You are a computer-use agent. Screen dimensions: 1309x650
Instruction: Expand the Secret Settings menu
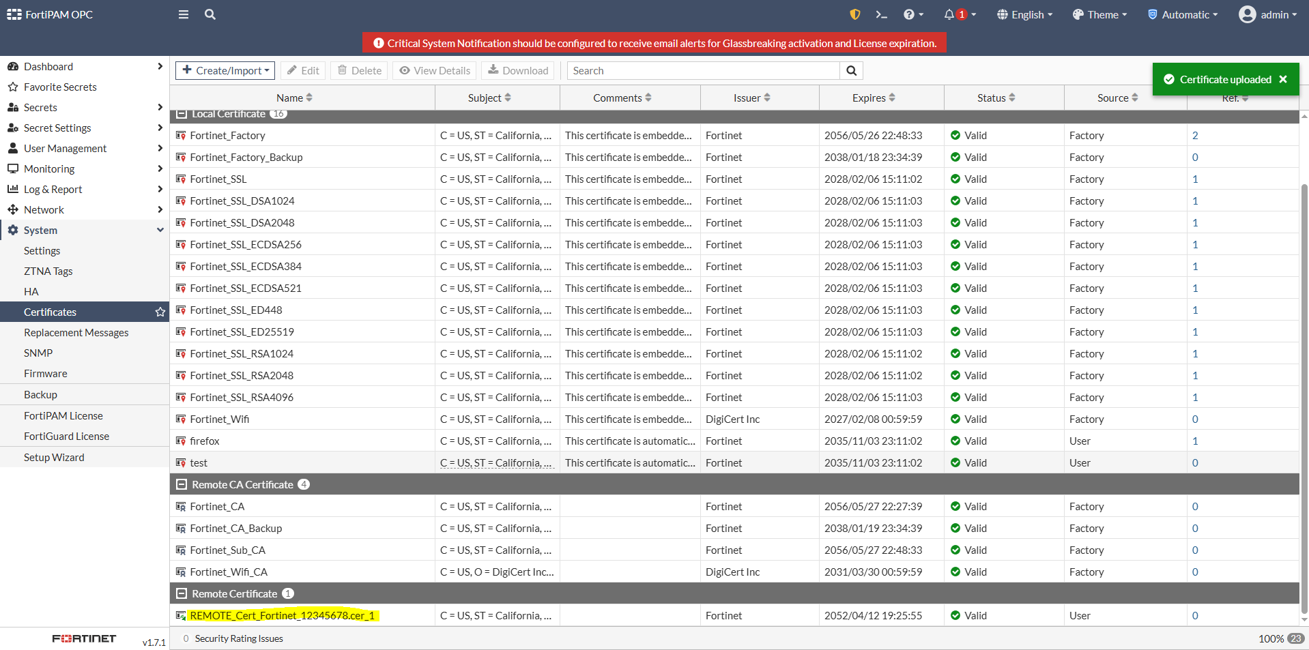pyautogui.click(x=85, y=128)
